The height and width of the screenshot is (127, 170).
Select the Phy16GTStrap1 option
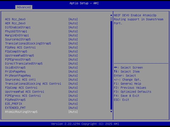point(16,31)
